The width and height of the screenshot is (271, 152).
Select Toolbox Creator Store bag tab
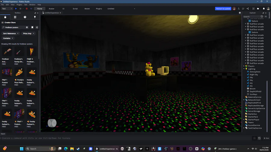tap(5, 17)
